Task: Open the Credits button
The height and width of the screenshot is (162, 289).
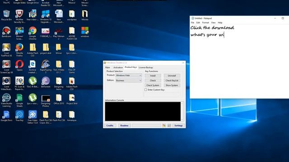Action: pyautogui.click(x=110, y=126)
